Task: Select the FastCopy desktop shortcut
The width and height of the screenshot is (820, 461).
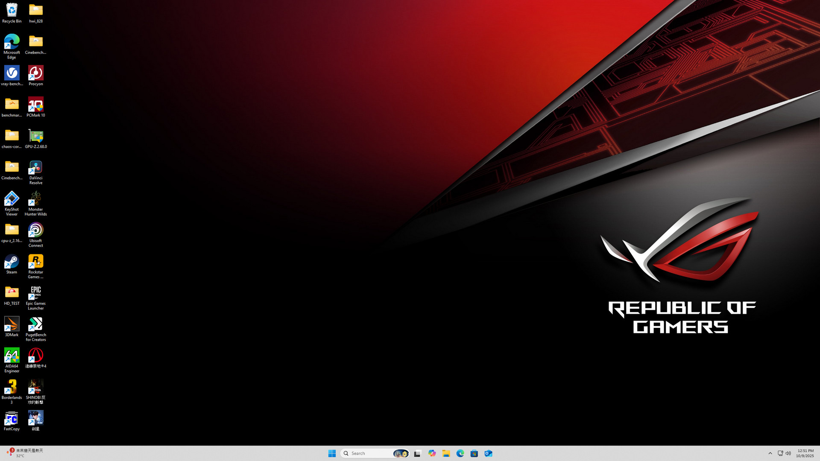Action: 12,419
